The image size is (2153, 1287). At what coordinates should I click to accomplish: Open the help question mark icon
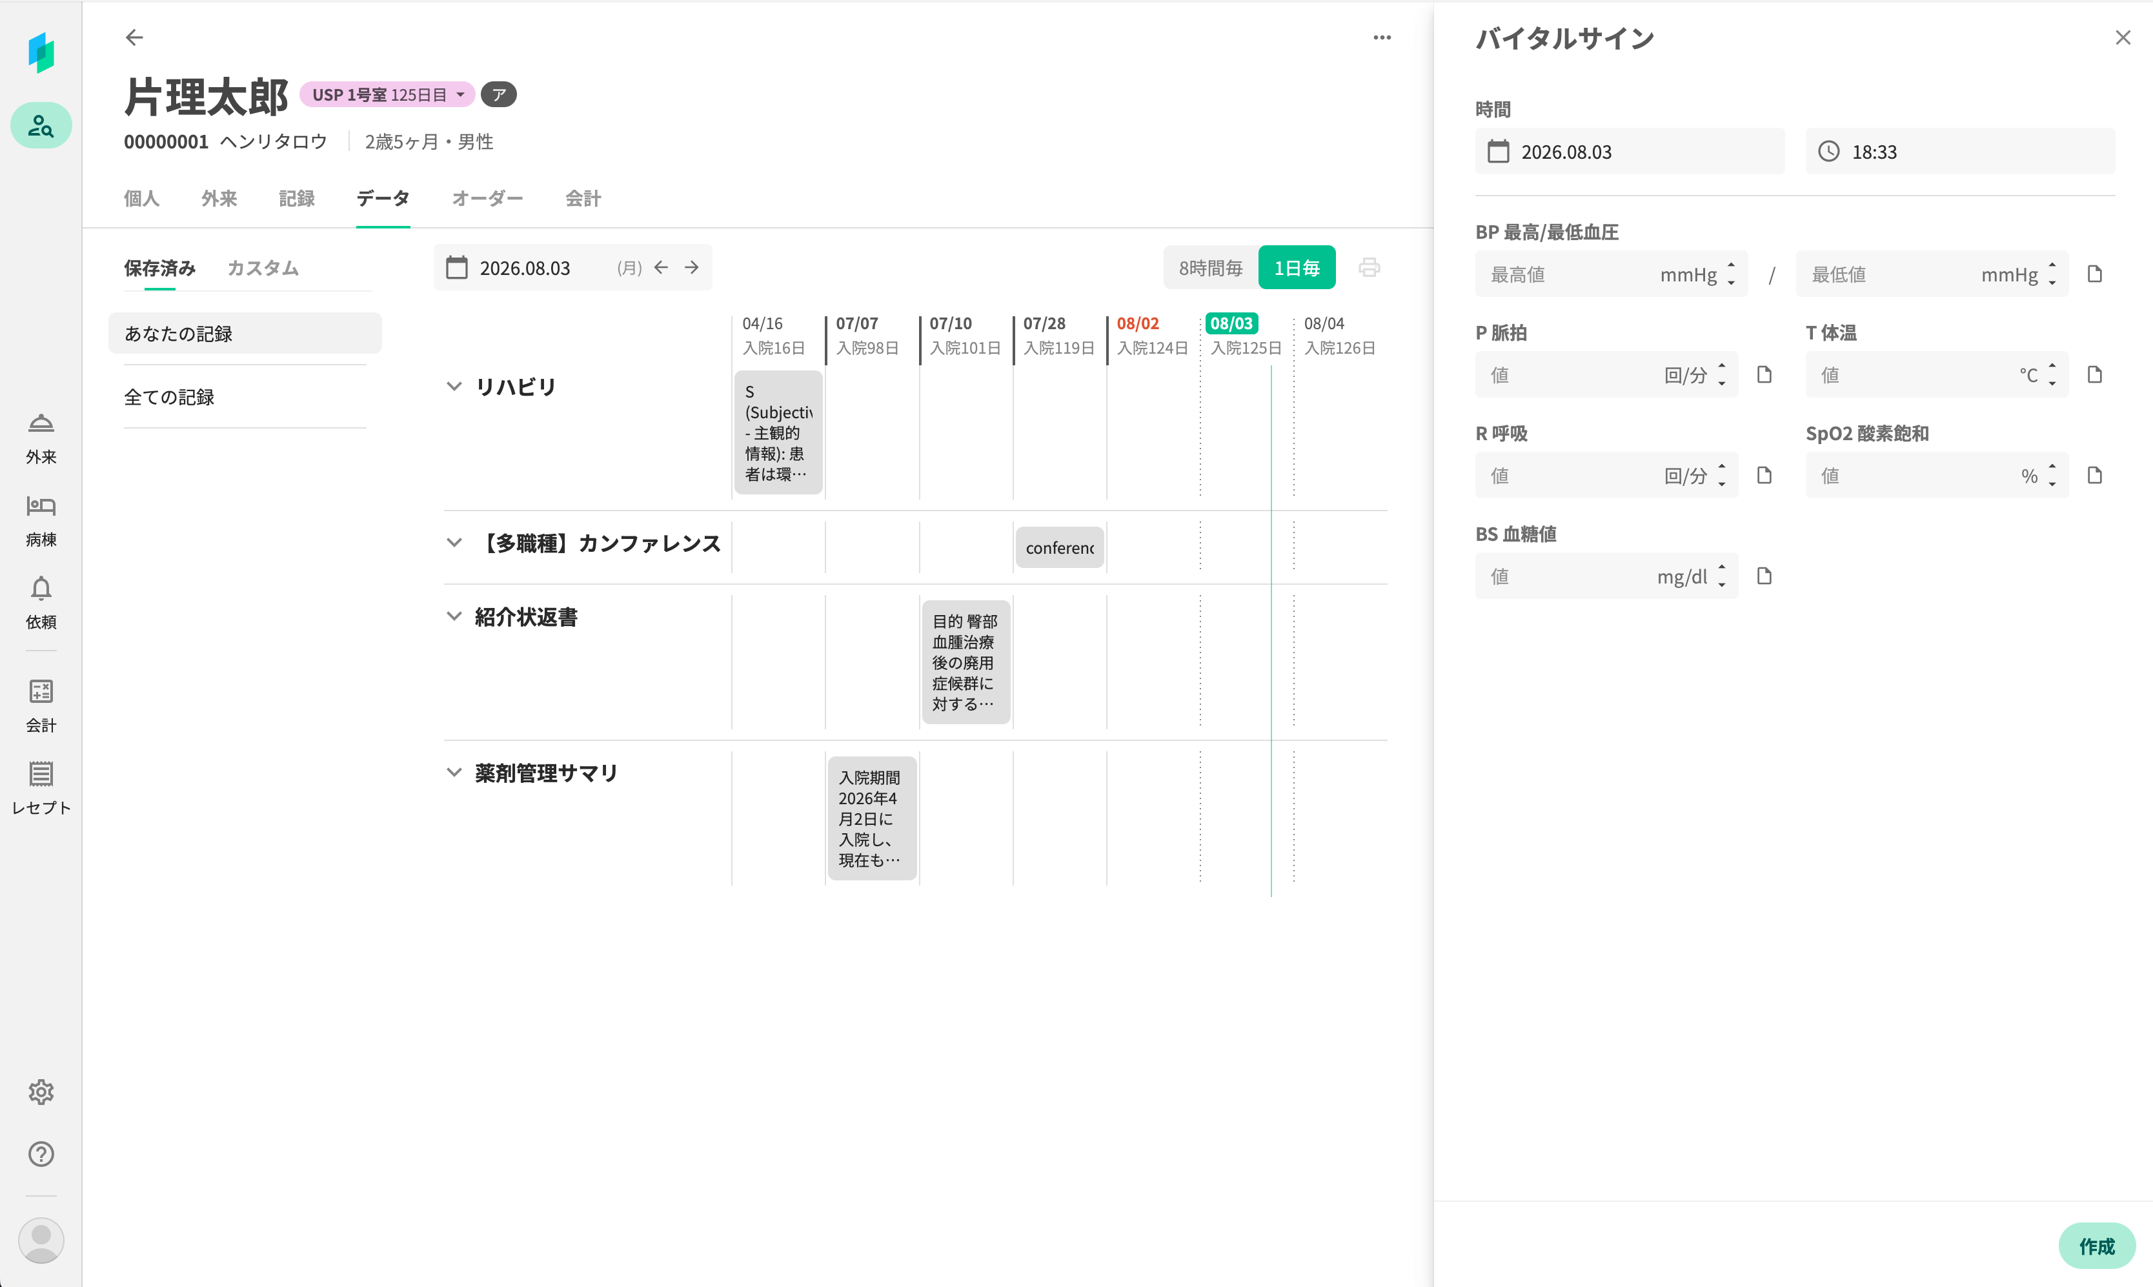pyautogui.click(x=41, y=1154)
